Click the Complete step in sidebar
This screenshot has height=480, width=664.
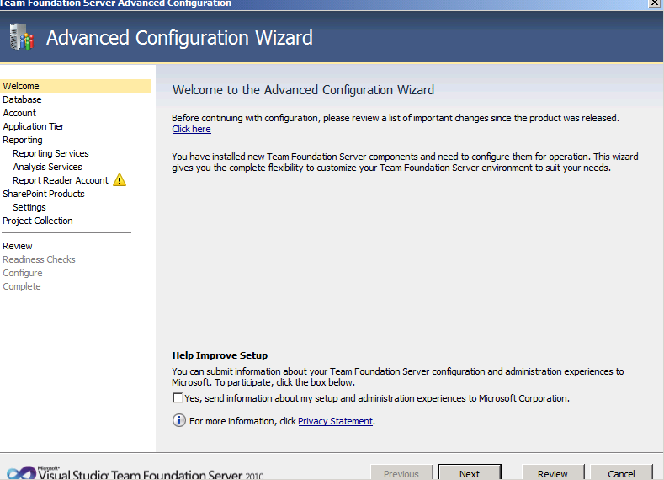22,286
